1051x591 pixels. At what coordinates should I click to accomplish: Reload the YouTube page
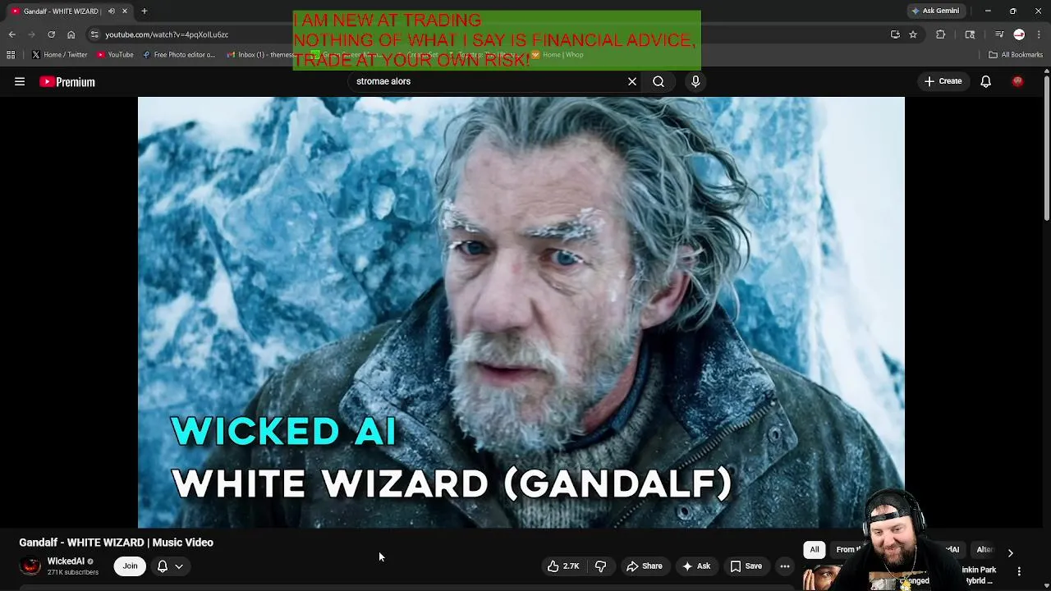pos(51,34)
